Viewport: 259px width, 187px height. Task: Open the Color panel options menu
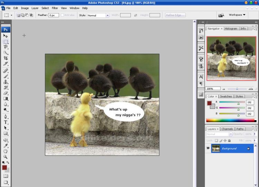(255, 97)
